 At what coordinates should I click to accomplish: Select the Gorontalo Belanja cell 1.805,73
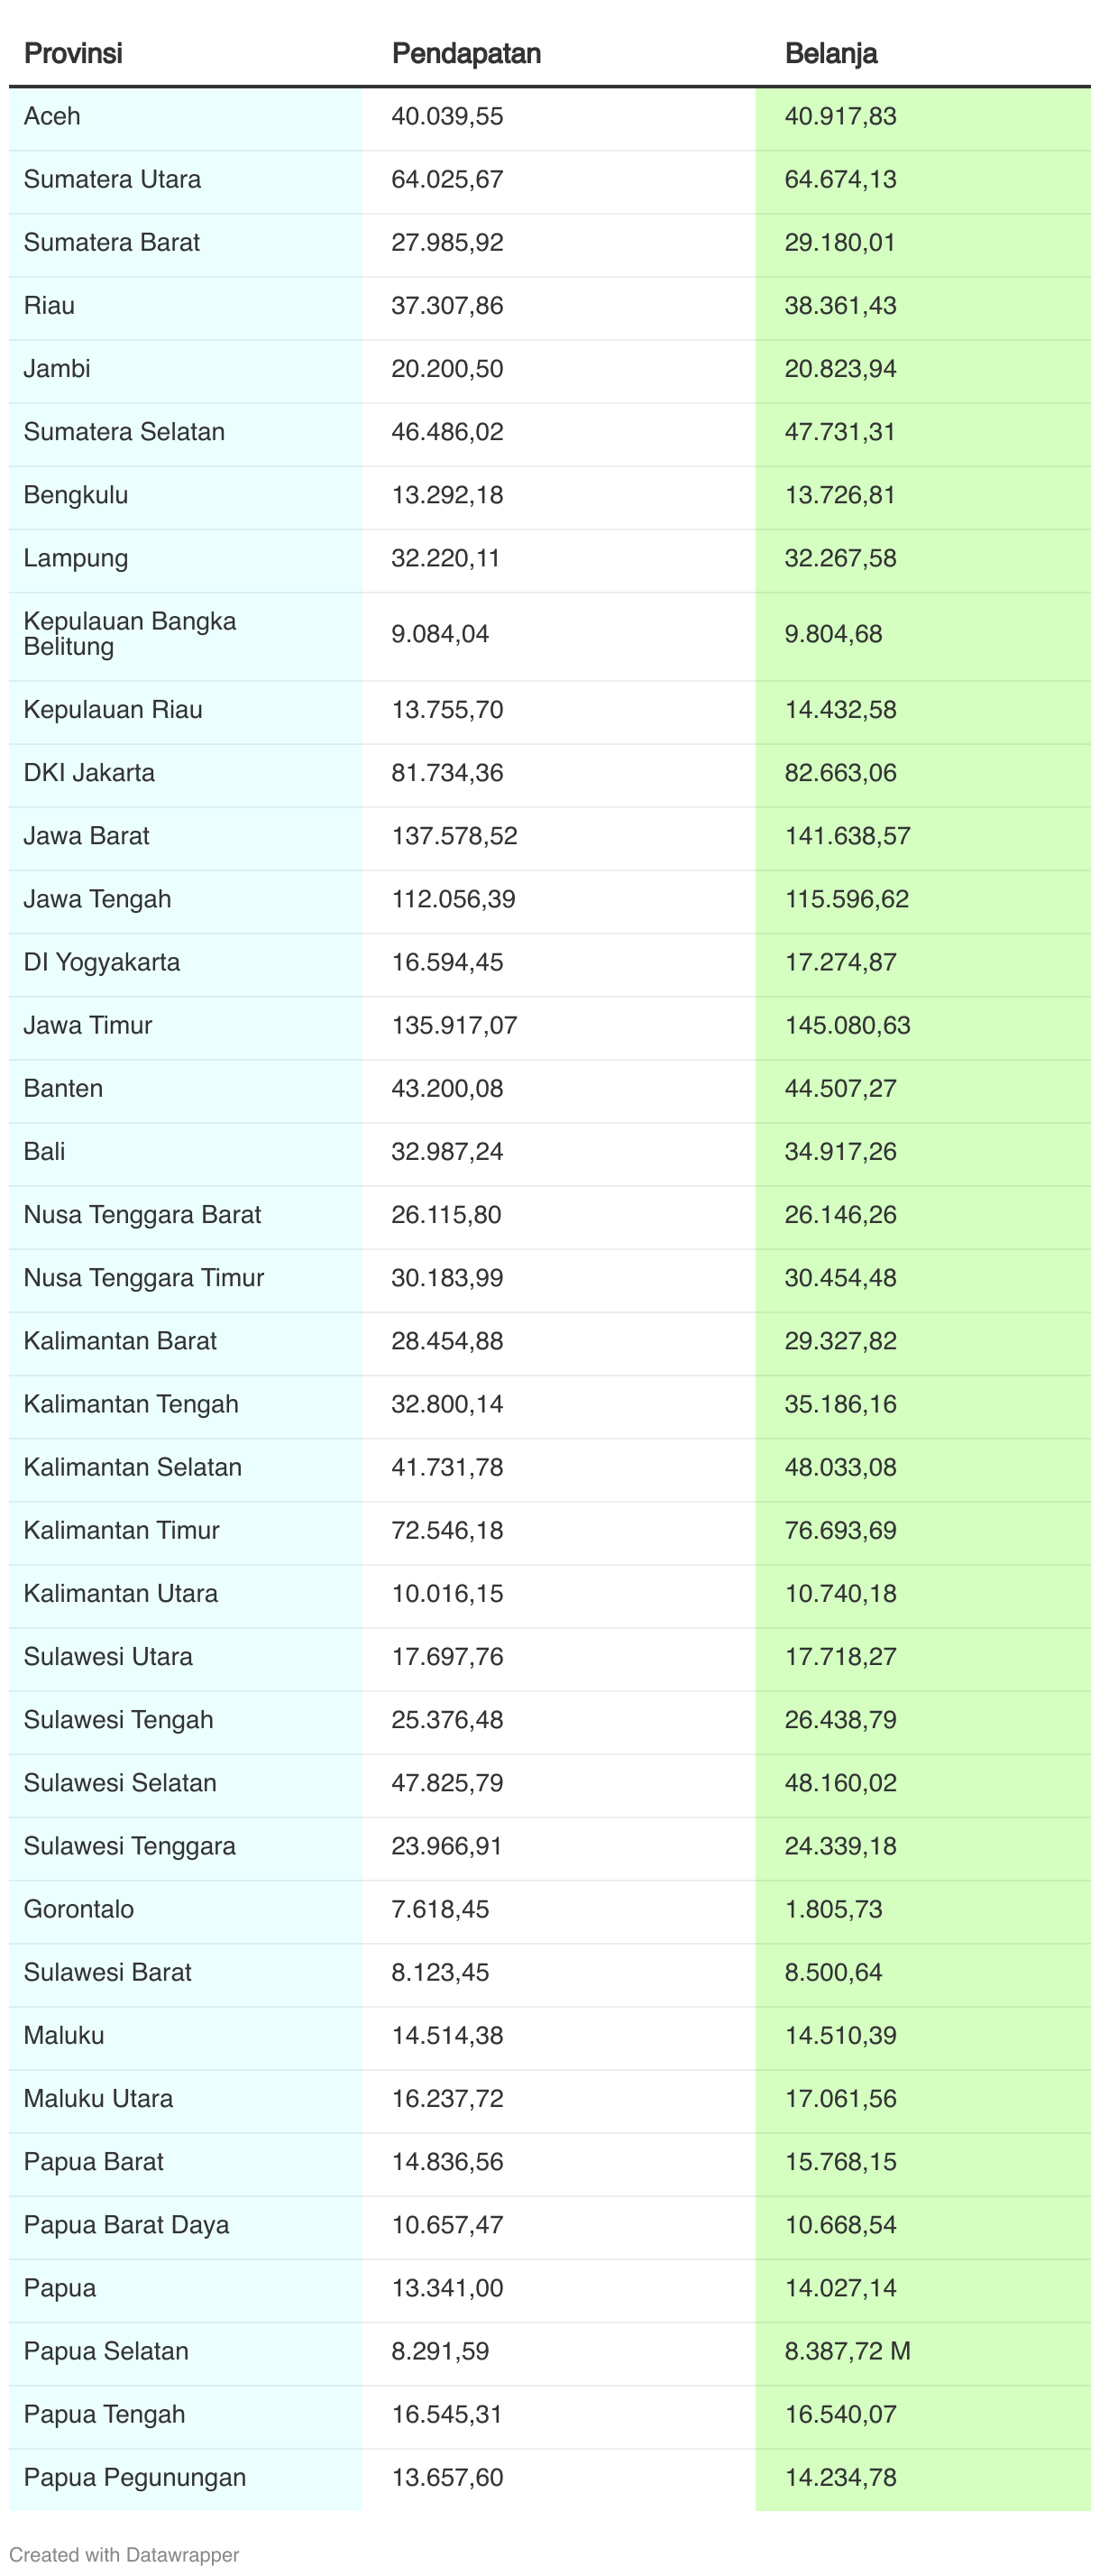tap(923, 1909)
